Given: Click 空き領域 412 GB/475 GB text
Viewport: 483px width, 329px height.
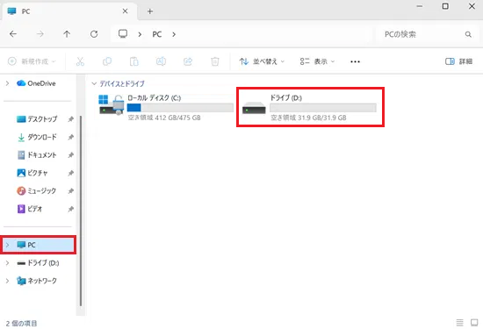Looking at the screenshot, I should click(164, 118).
